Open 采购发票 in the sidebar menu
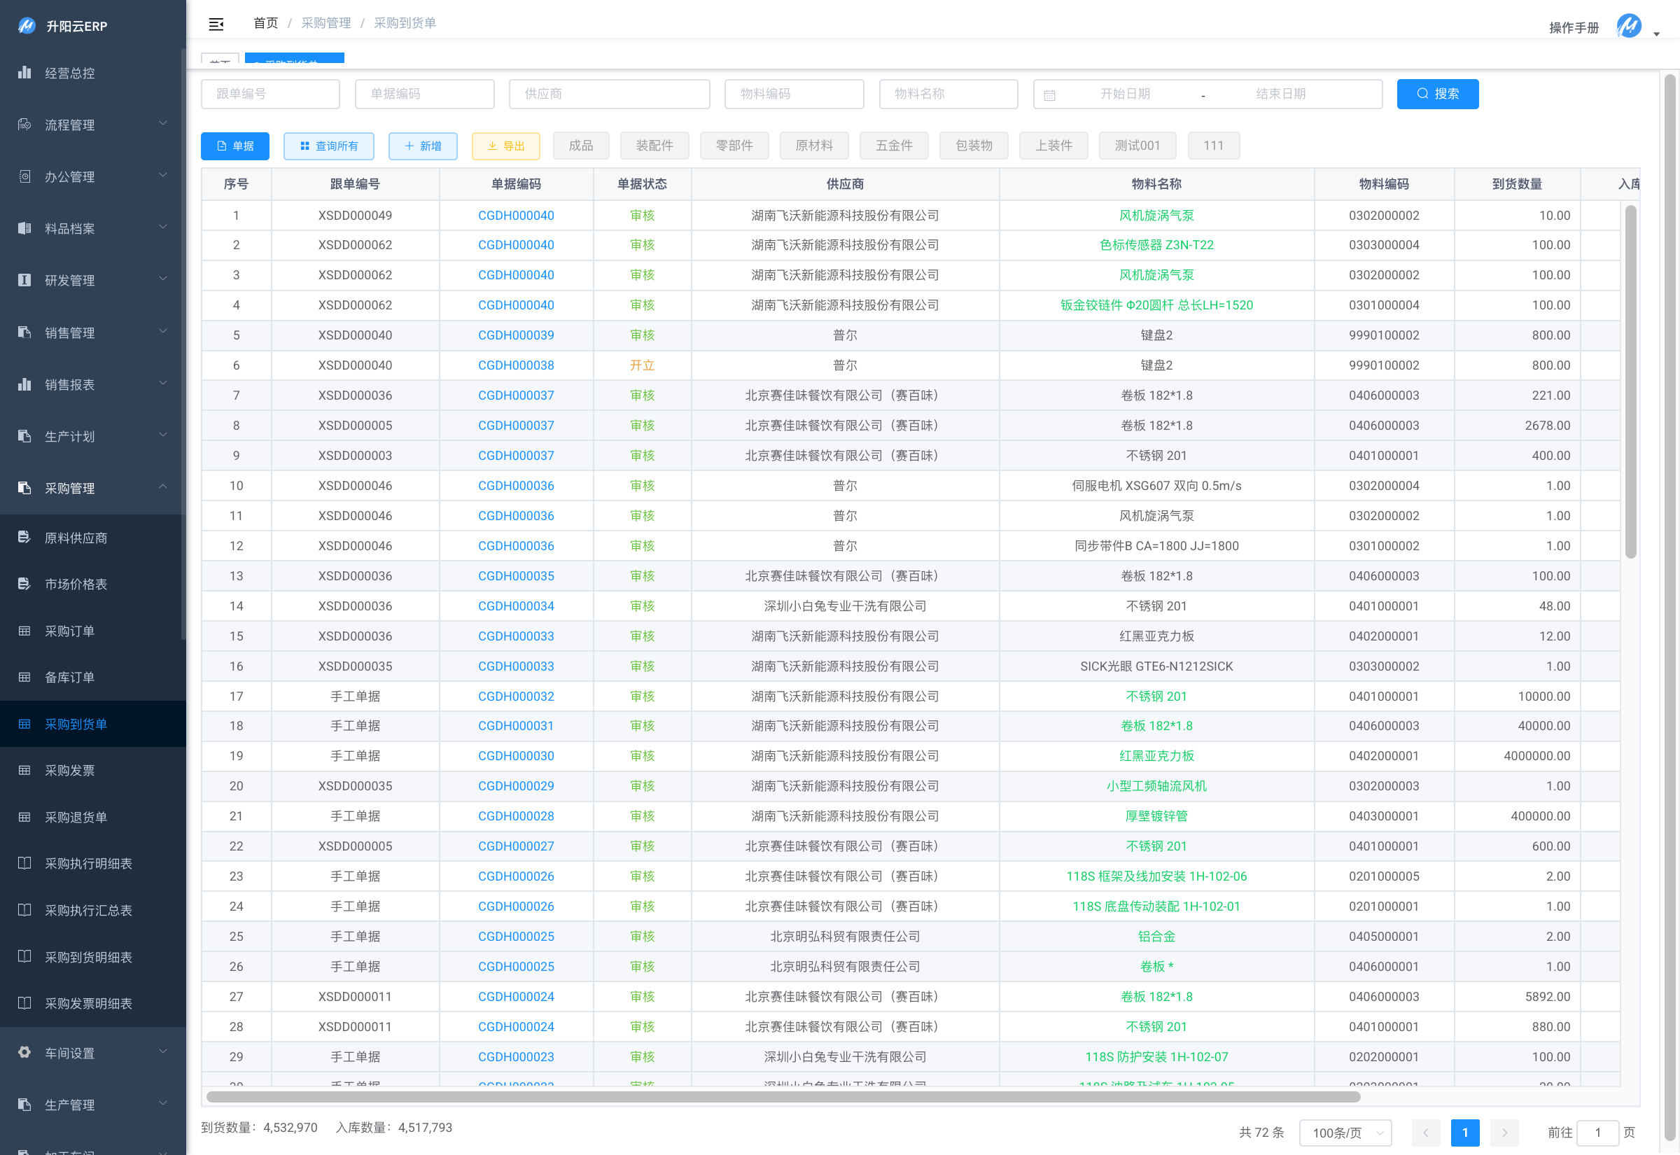Viewport: 1680px width, 1155px height. click(x=70, y=770)
